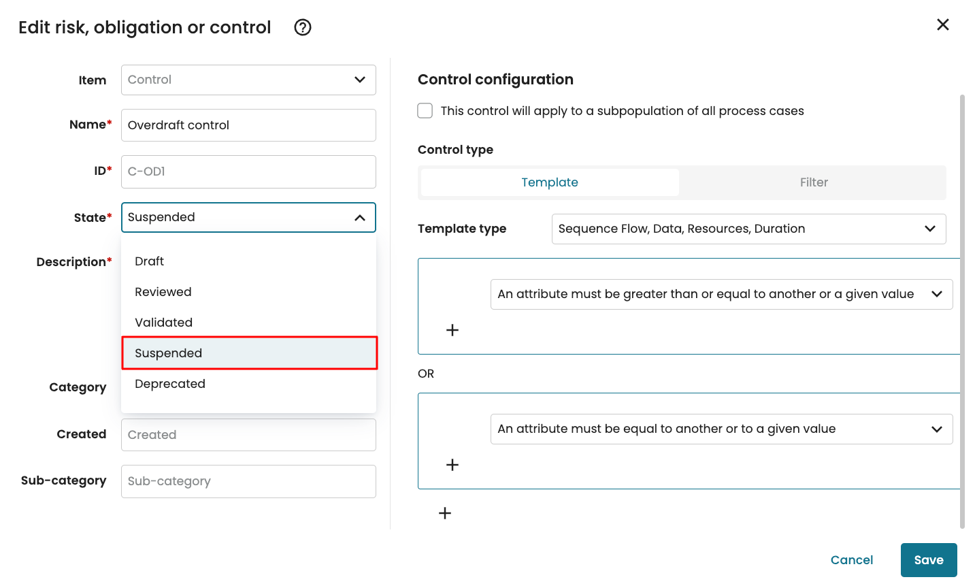The height and width of the screenshot is (588, 975).
Task: Cancel editing the control
Action: pyautogui.click(x=852, y=560)
